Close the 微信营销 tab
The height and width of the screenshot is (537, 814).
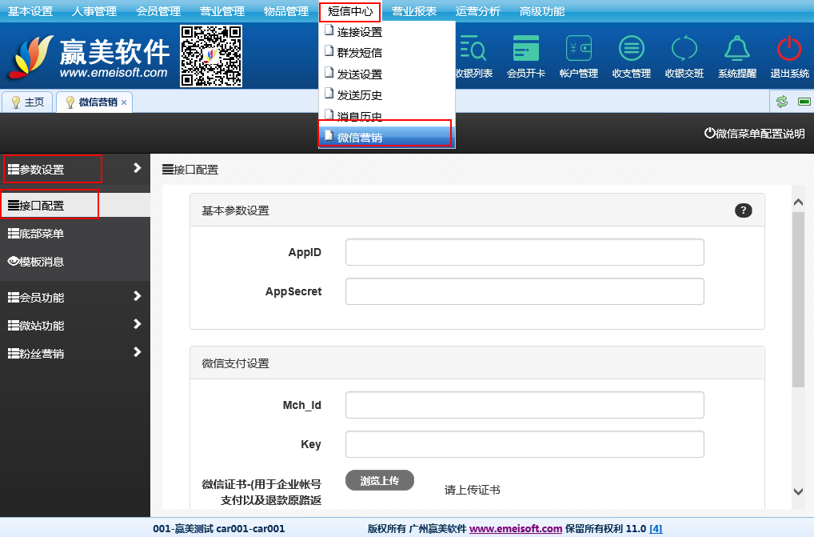click(x=124, y=102)
